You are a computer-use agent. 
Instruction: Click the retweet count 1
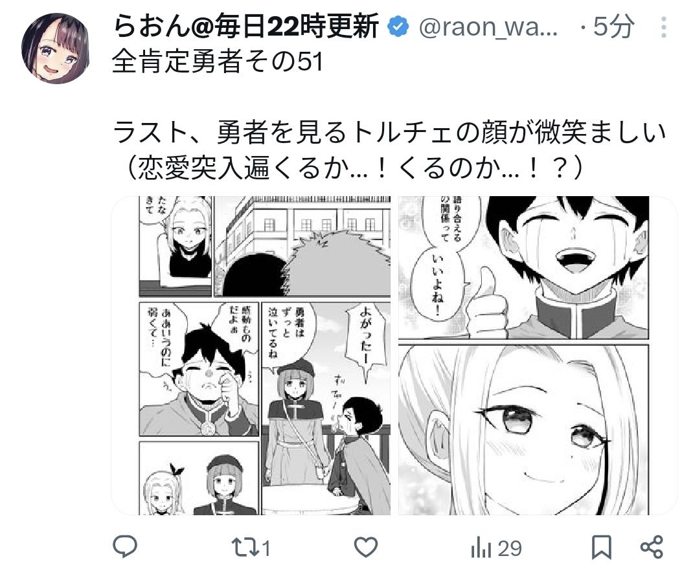click(266, 548)
